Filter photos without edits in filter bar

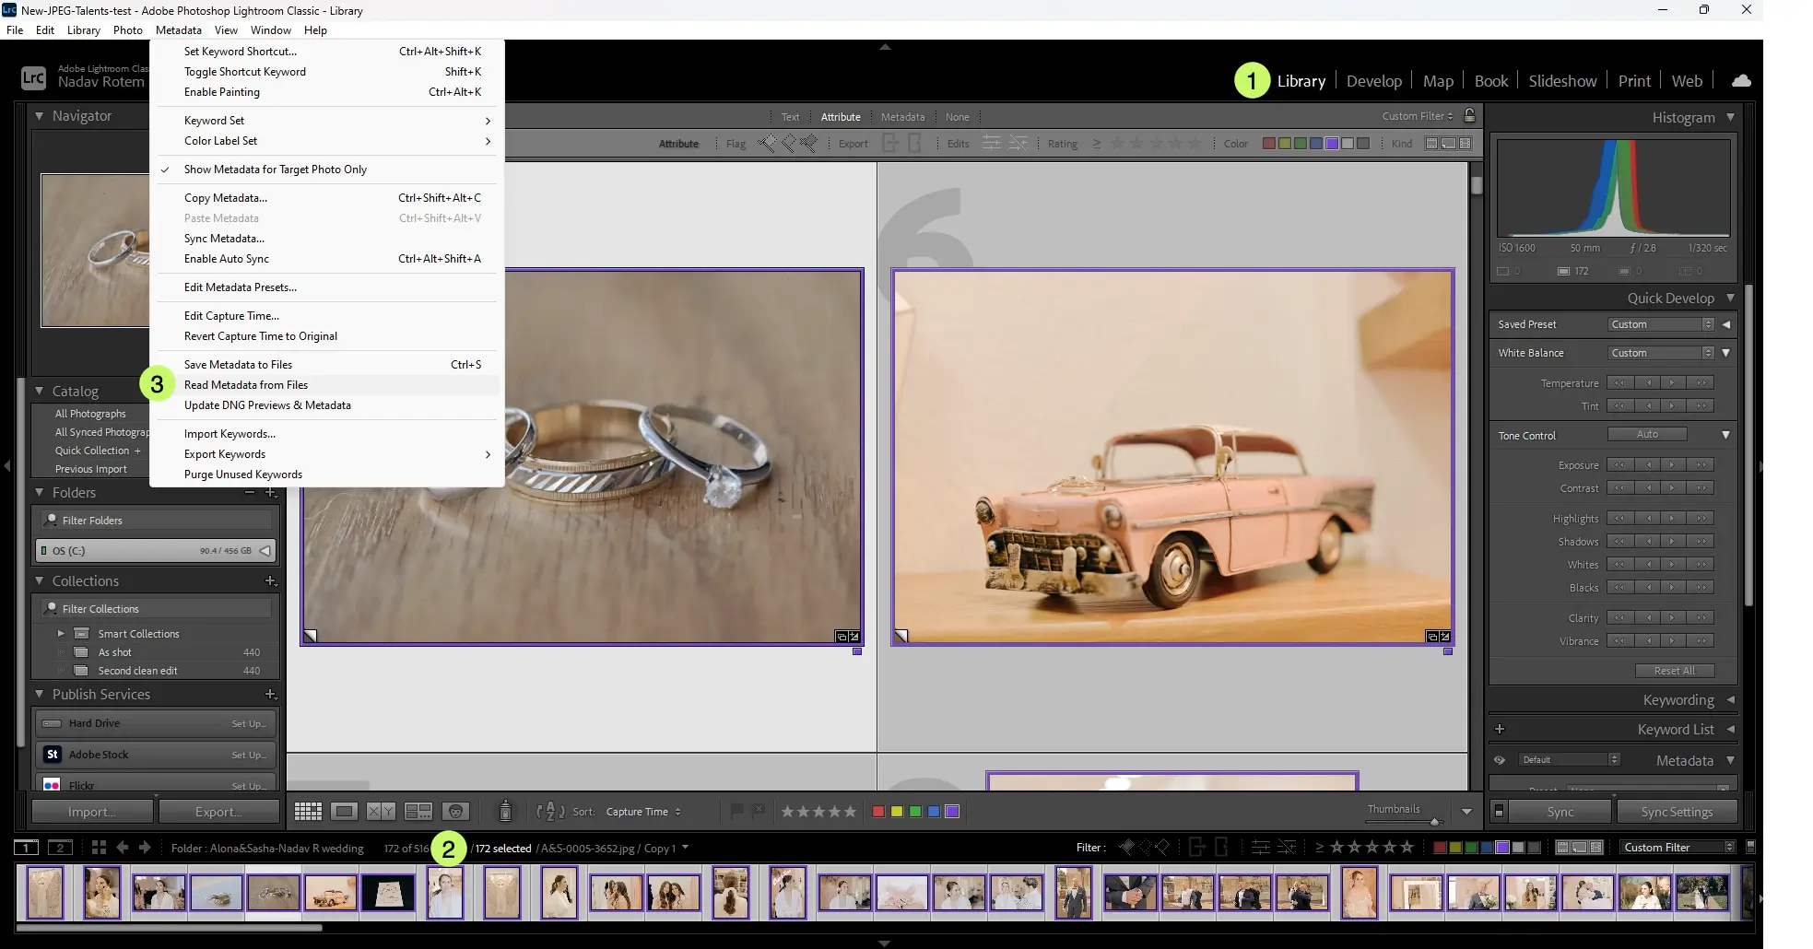tap(1018, 143)
